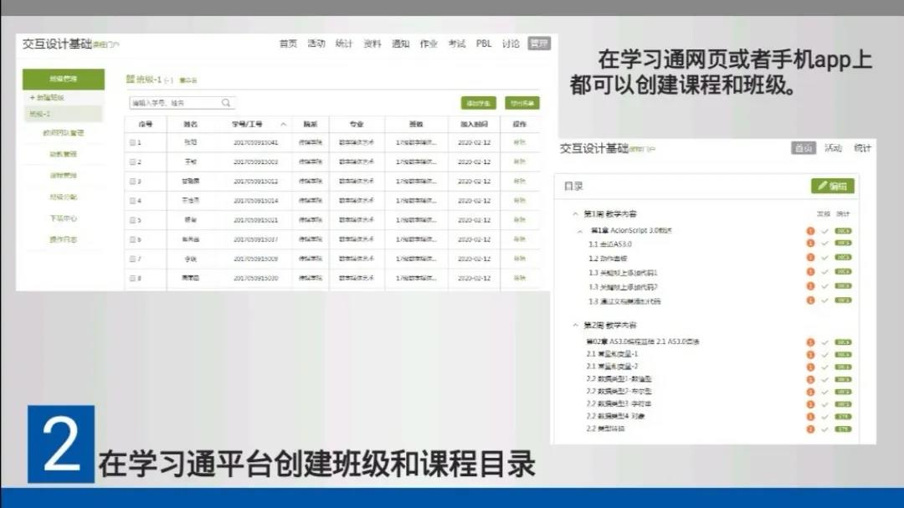Click the orange badge in the 1.2 row
Screen dimensions: 904x508
[x=810, y=258]
